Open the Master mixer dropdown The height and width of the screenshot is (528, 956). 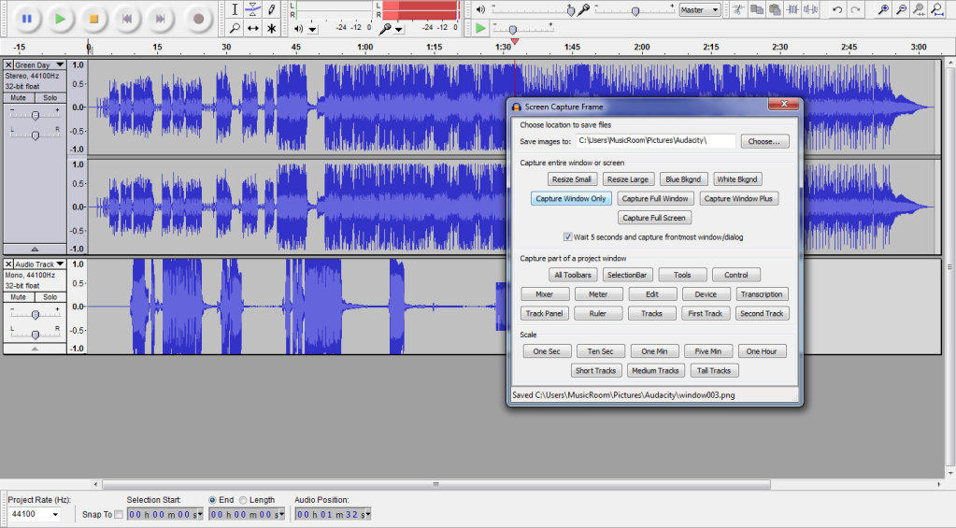tap(700, 10)
